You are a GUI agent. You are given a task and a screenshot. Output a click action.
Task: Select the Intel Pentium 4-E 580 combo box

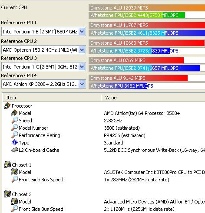tap(43, 32)
